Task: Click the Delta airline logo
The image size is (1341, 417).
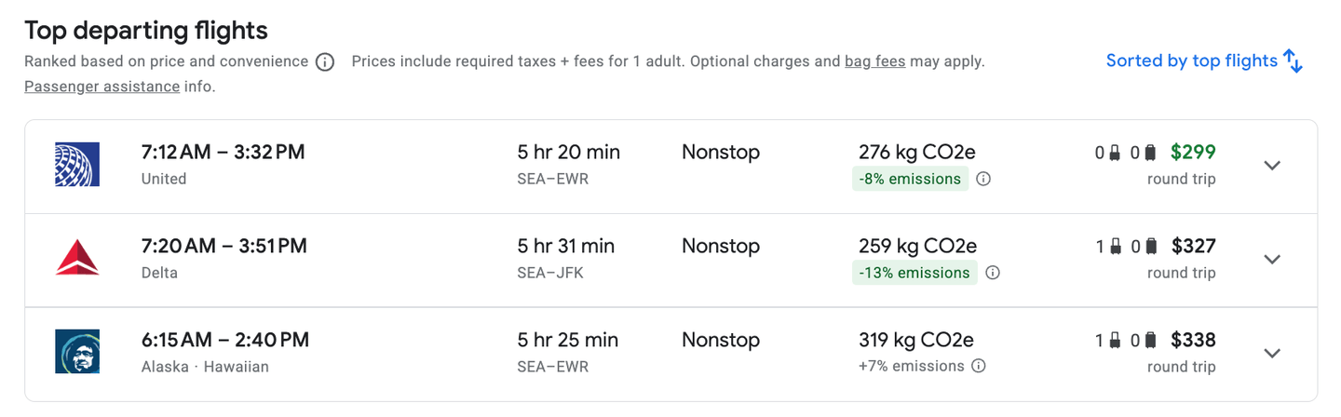Action: 77,259
